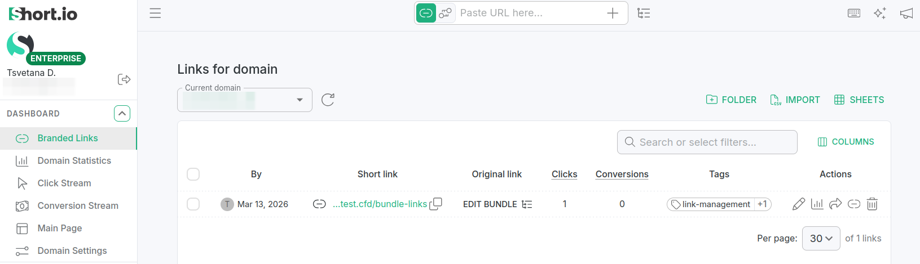Click the megaphone announcements icon
920x264 pixels.
906,13
